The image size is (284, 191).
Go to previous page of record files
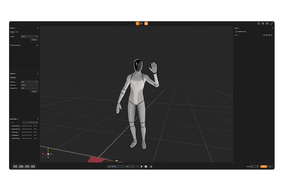click(x=31, y=123)
